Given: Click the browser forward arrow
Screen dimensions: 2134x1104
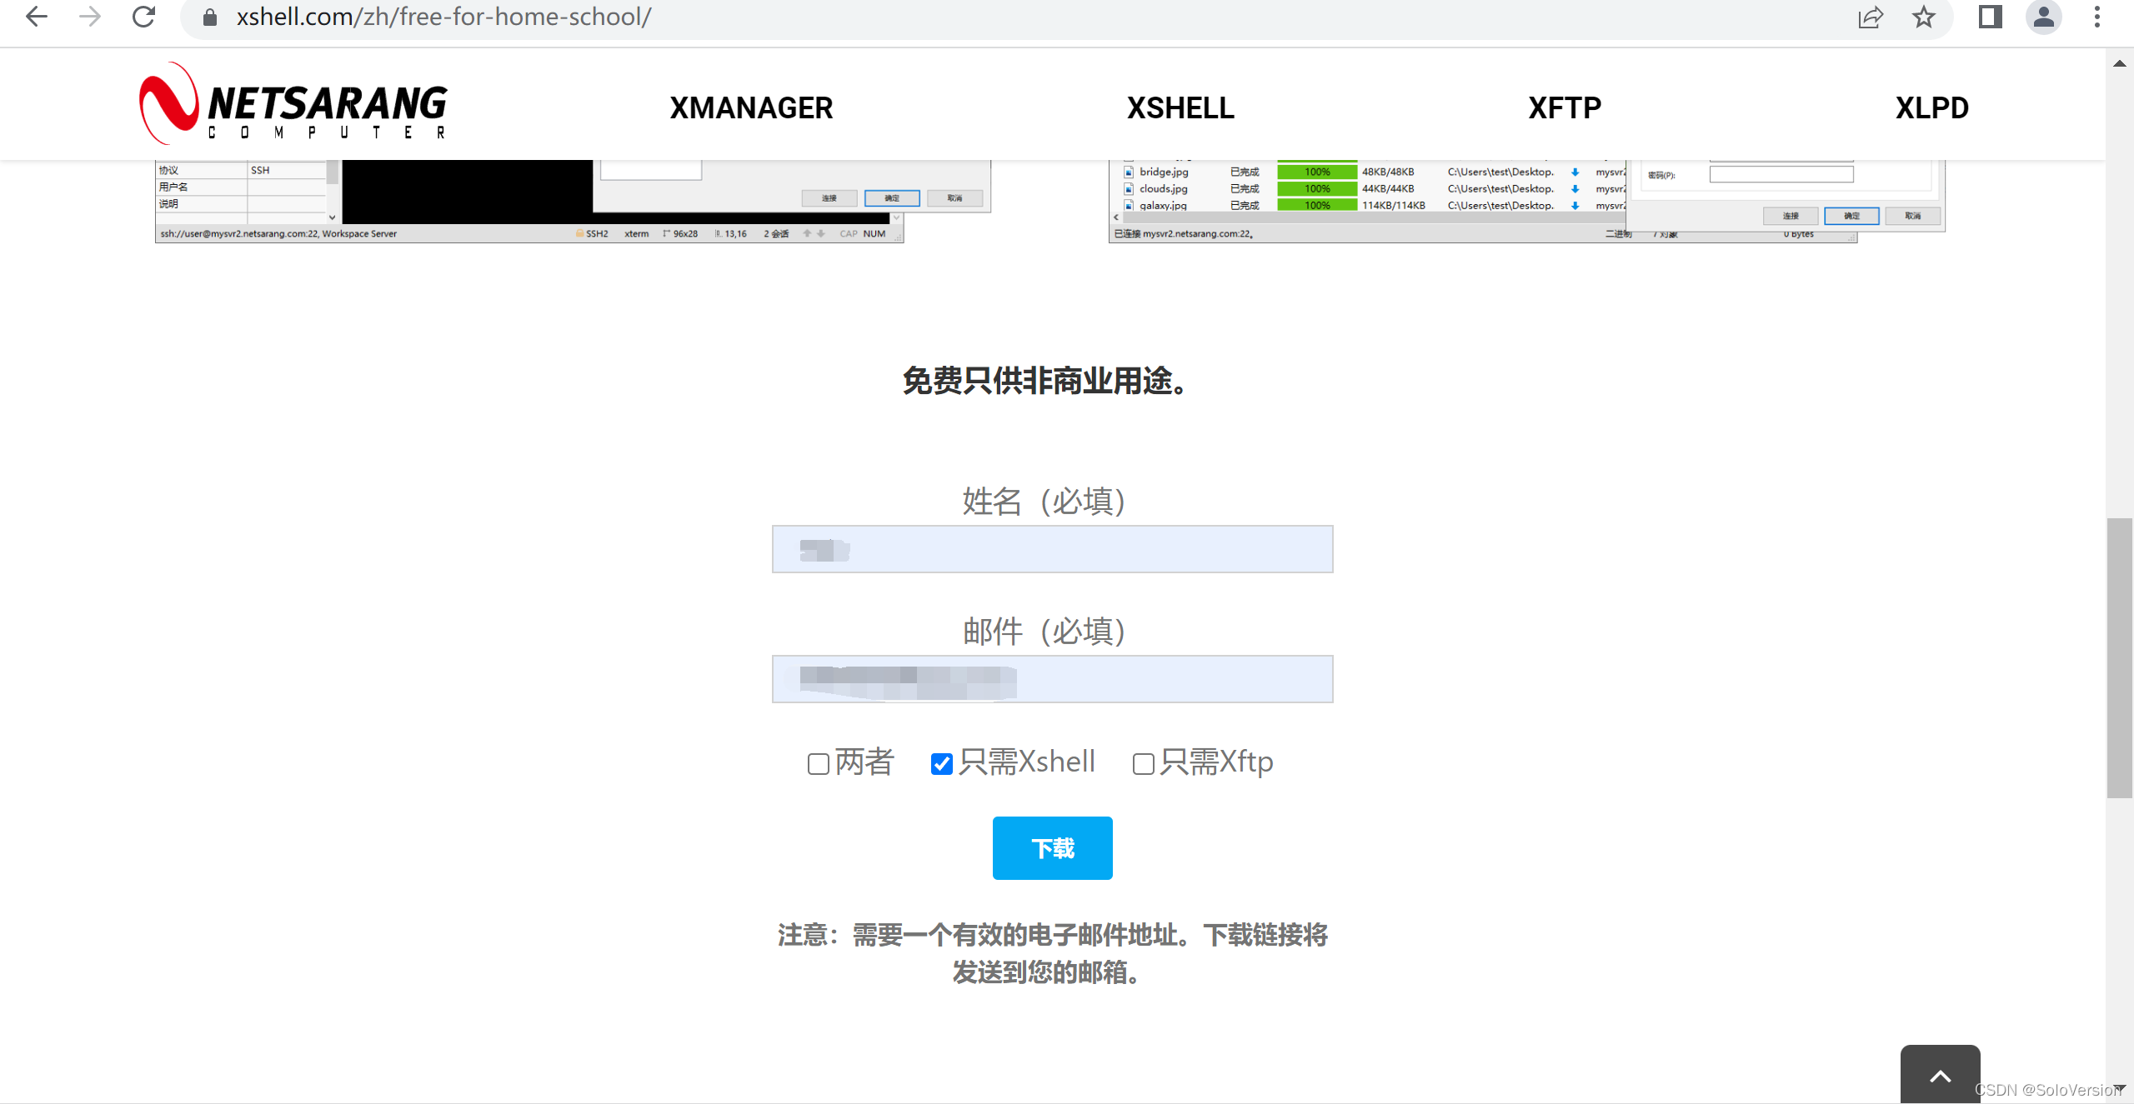Looking at the screenshot, I should (90, 17).
